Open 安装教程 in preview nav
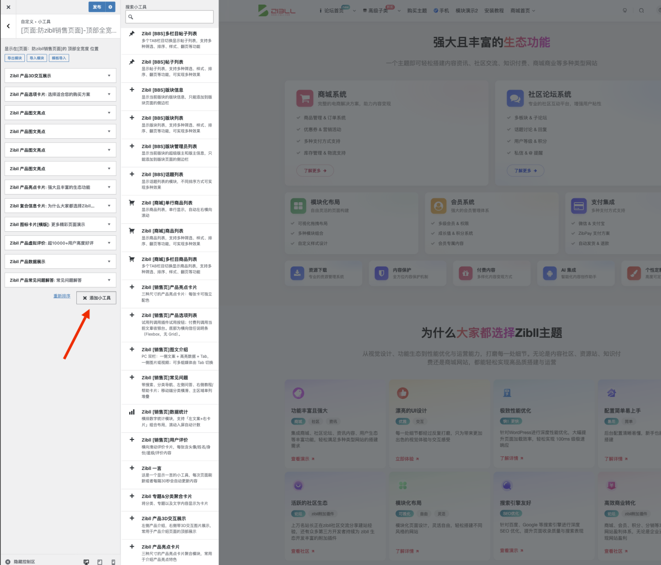Viewport: 661px width, 565px height. click(494, 11)
